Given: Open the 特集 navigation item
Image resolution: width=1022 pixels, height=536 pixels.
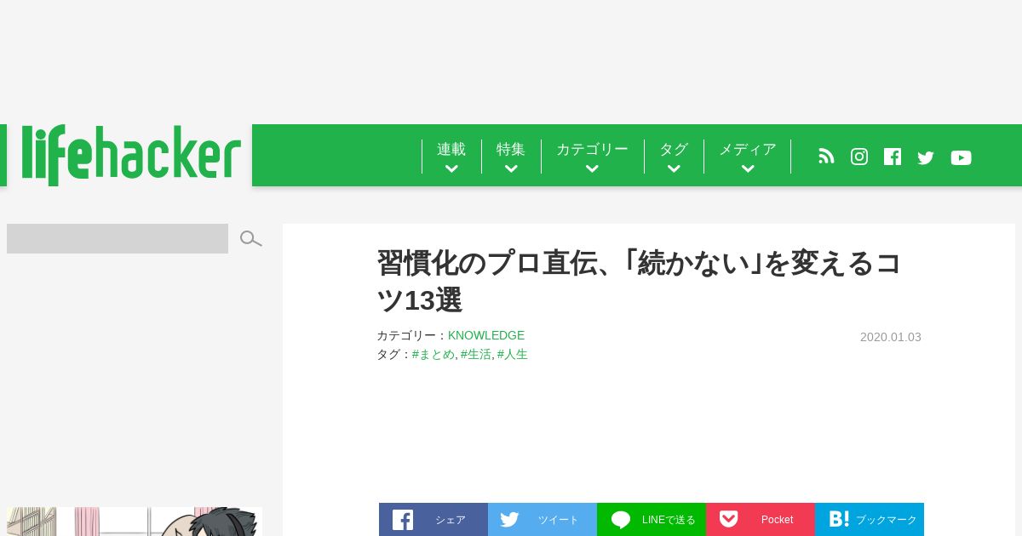Looking at the screenshot, I should coord(511,149).
